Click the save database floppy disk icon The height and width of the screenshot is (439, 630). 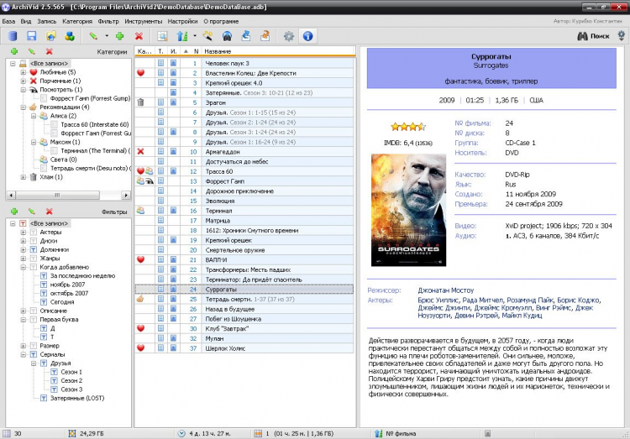(x=31, y=36)
